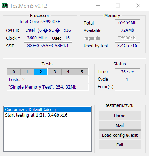Click the SSE value SSE-3 sSSE3 SSE4.1

48,46
